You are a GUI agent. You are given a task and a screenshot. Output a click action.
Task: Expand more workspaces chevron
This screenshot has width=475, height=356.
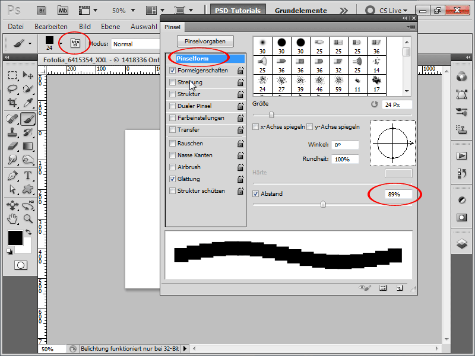344,11
